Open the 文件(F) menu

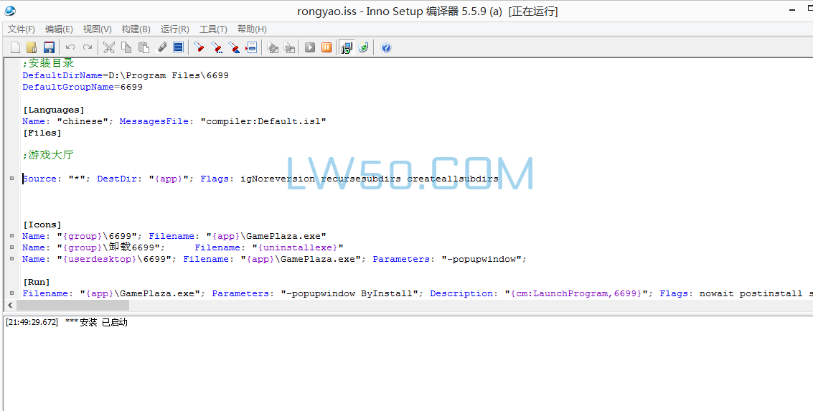22,29
